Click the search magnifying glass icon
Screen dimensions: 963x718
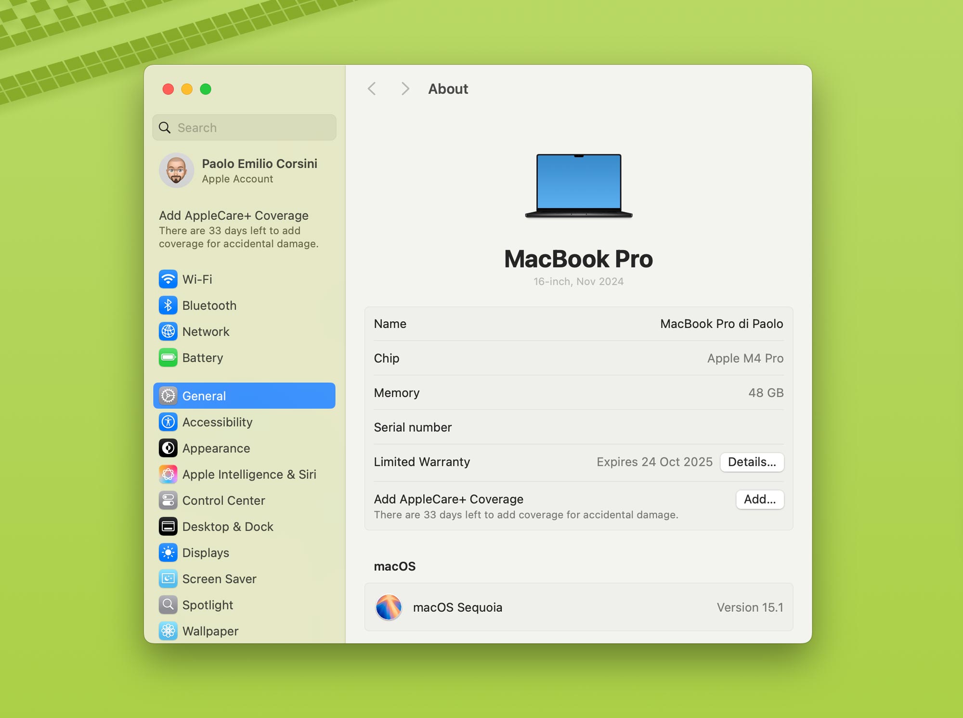click(165, 127)
